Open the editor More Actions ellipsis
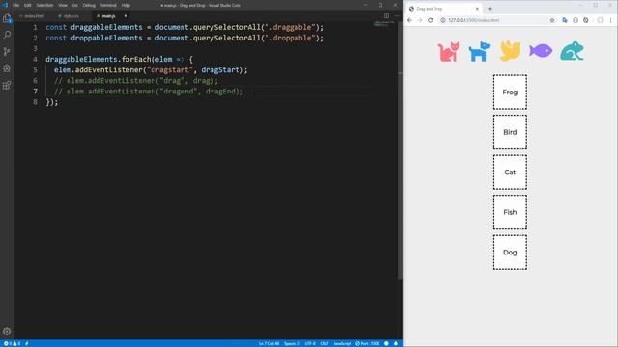 coord(396,15)
